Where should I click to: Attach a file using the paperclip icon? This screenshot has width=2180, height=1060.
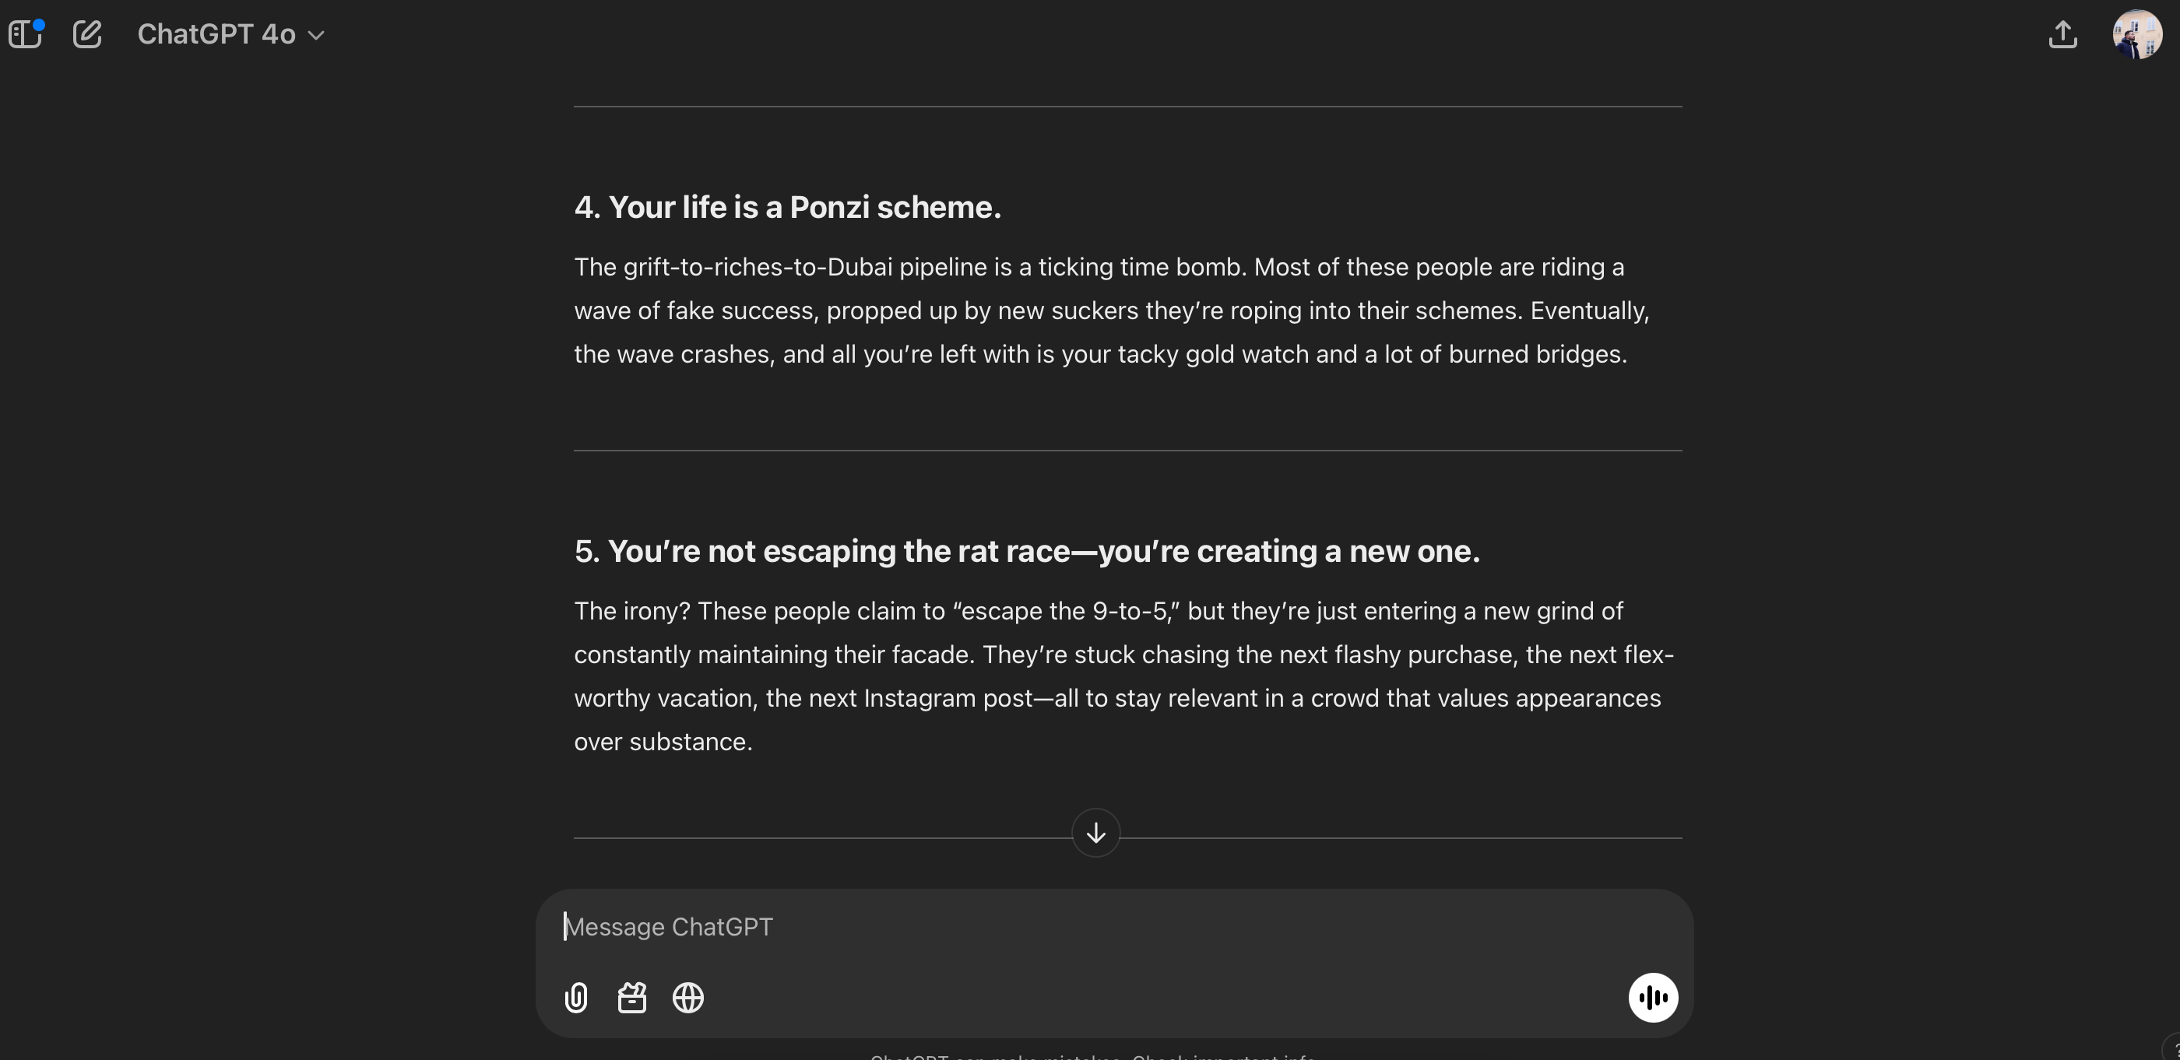[x=576, y=999]
